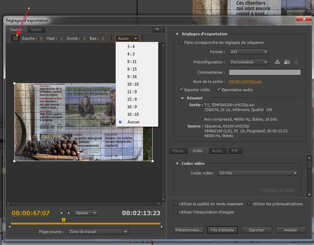Choose the 9:11 crop ratio
The height and width of the screenshot is (245, 314).
point(137,62)
